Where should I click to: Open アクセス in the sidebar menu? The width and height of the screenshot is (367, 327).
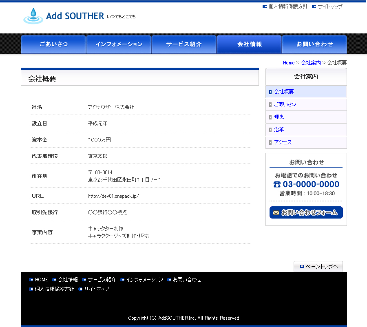click(283, 142)
